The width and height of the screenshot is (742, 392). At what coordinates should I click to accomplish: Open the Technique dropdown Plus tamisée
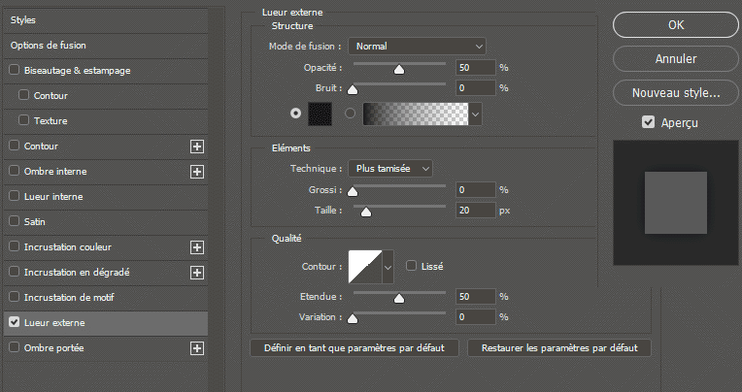tap(390, 169)
